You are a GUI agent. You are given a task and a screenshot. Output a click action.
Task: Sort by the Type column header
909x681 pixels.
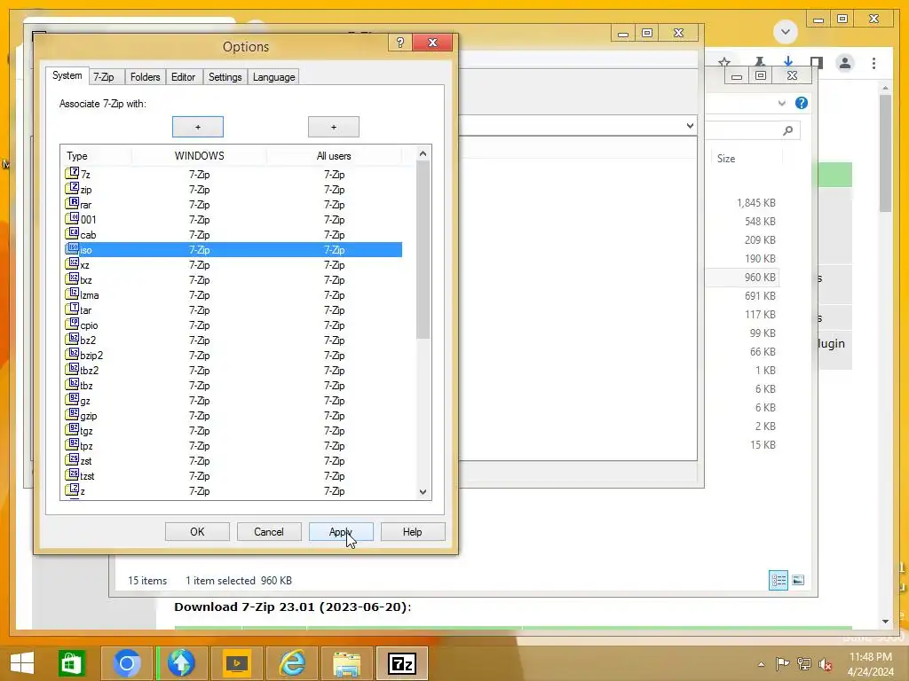[96, 156]
